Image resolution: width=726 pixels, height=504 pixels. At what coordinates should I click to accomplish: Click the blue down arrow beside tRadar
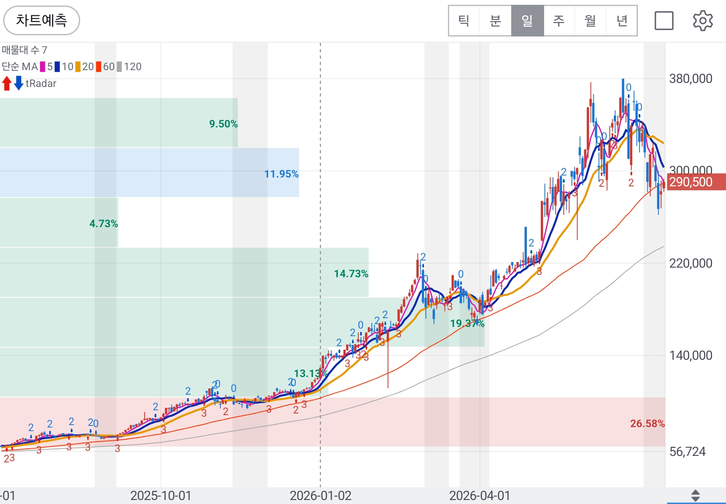coord(18,83)
